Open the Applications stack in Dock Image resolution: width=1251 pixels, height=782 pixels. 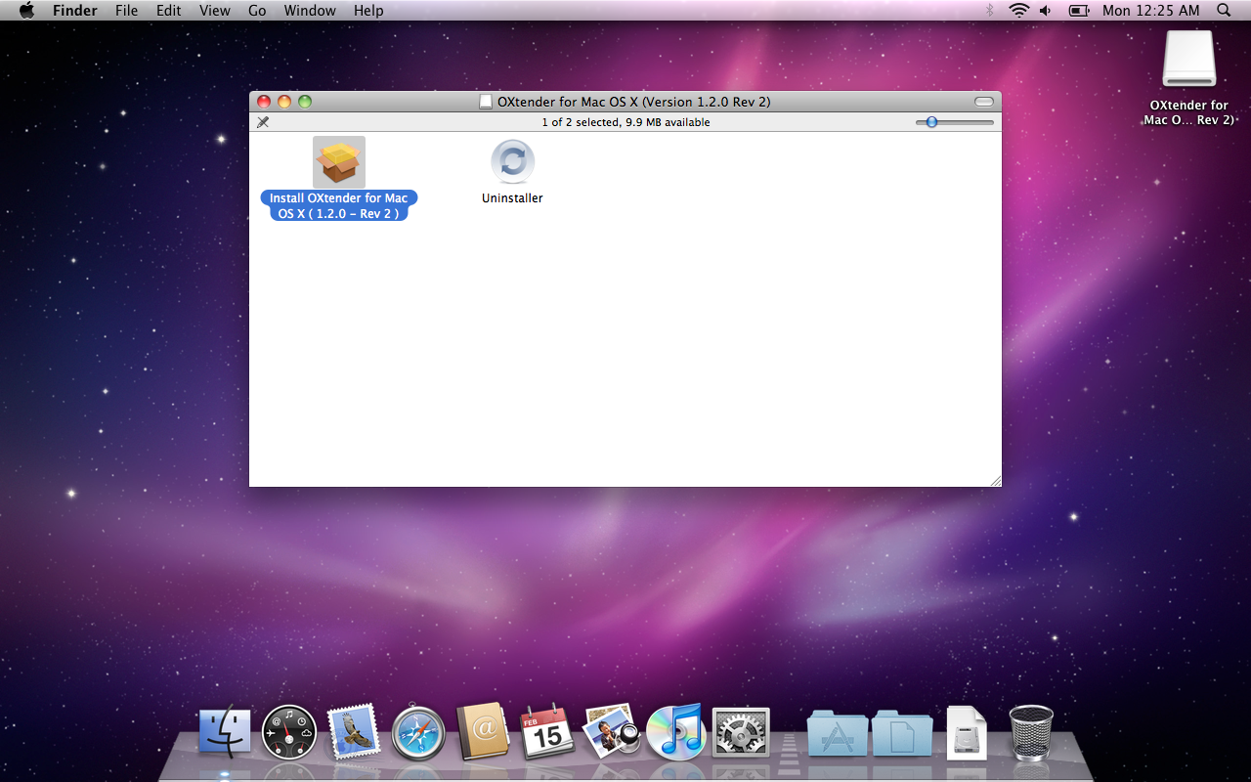[837, 733]
